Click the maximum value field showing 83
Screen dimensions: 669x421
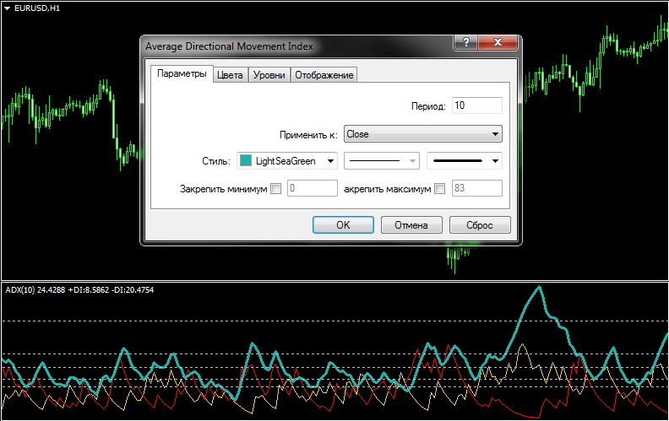coord(476,189)
